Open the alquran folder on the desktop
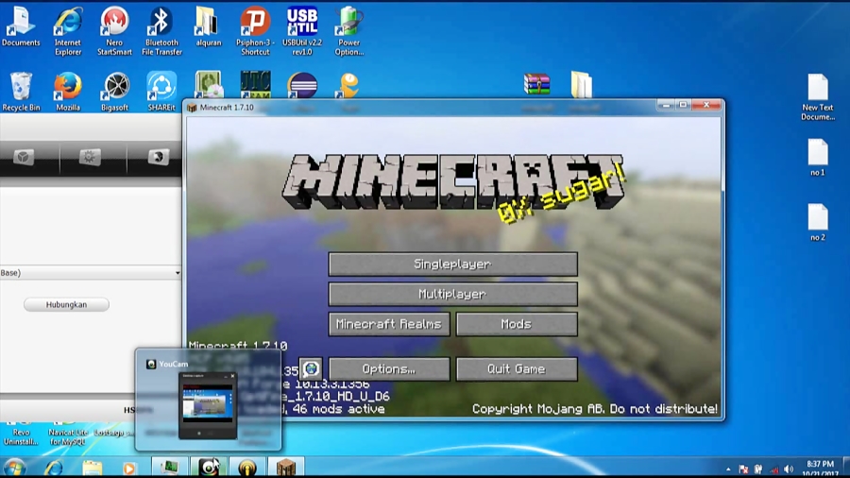 (x=208, y=26)
